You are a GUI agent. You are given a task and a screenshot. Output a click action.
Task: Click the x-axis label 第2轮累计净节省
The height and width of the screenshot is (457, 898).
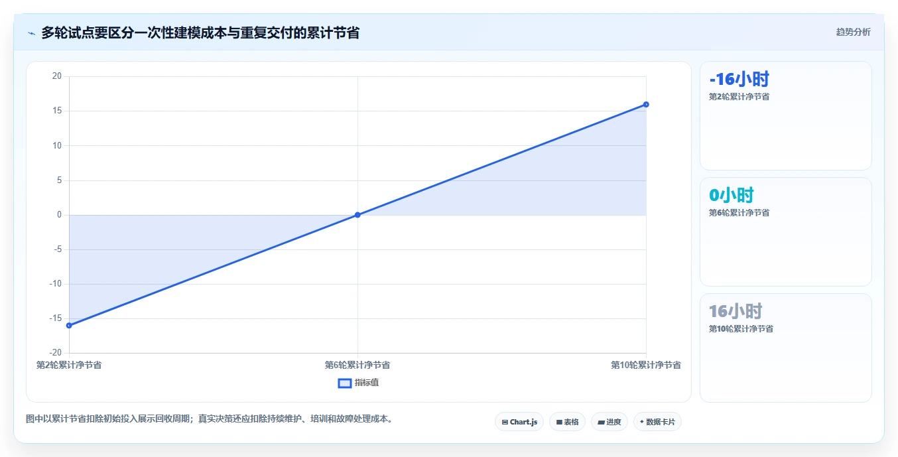click(x=69, y=365)
